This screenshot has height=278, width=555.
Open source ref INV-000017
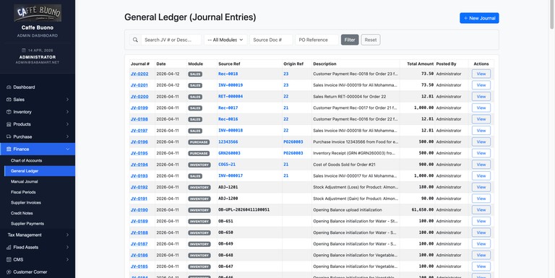[231, 175]
